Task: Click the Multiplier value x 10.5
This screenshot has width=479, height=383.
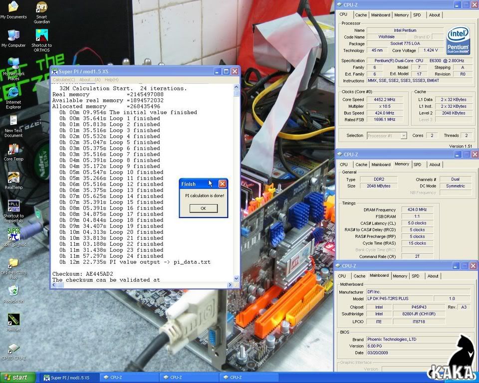Action: (384, 106)
